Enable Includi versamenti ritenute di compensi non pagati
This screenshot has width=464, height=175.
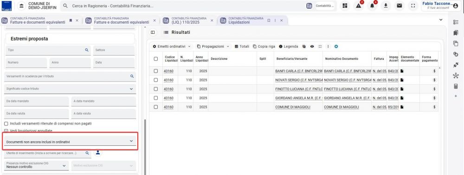[x=6, y=123]
